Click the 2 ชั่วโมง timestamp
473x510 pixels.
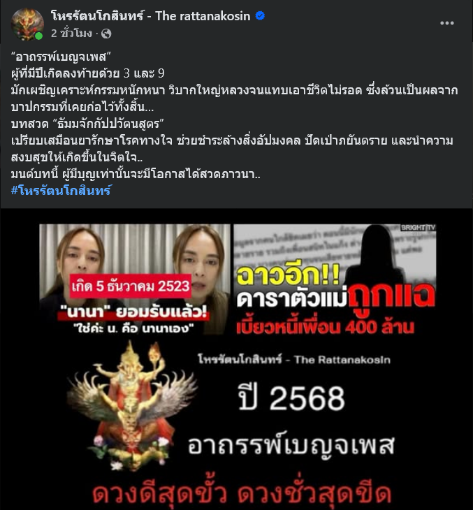click(x=71, y=34)
